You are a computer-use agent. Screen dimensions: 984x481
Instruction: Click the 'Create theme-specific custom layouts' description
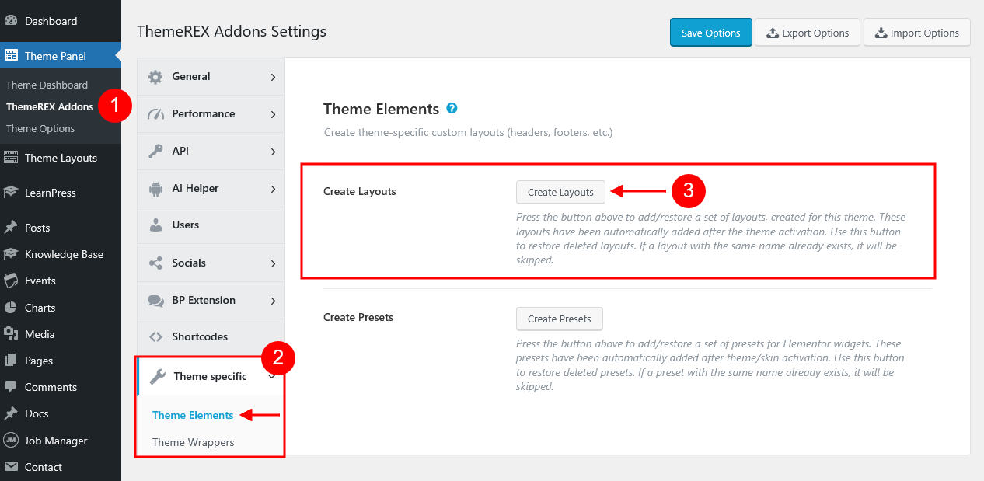coord(469,133)
